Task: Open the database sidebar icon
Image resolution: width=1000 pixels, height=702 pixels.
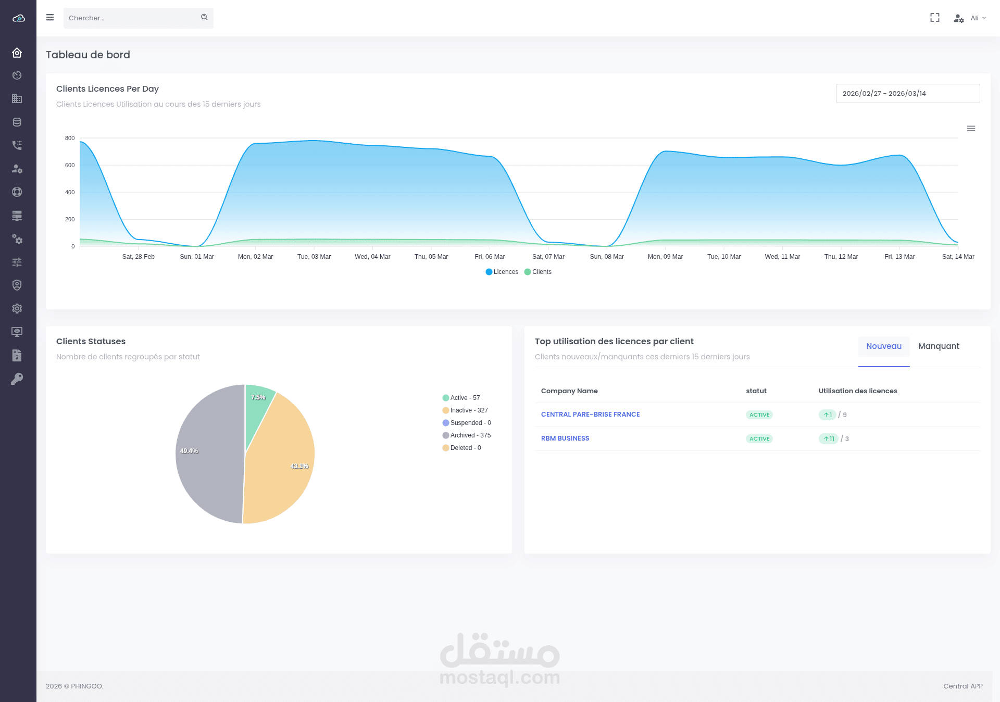Action: [x=17, y=122]
